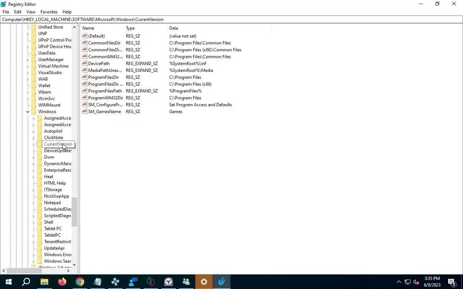Click the tree pane scroll down arrow
The width and height of the screenshot is (463, 289).
(74, 265)
